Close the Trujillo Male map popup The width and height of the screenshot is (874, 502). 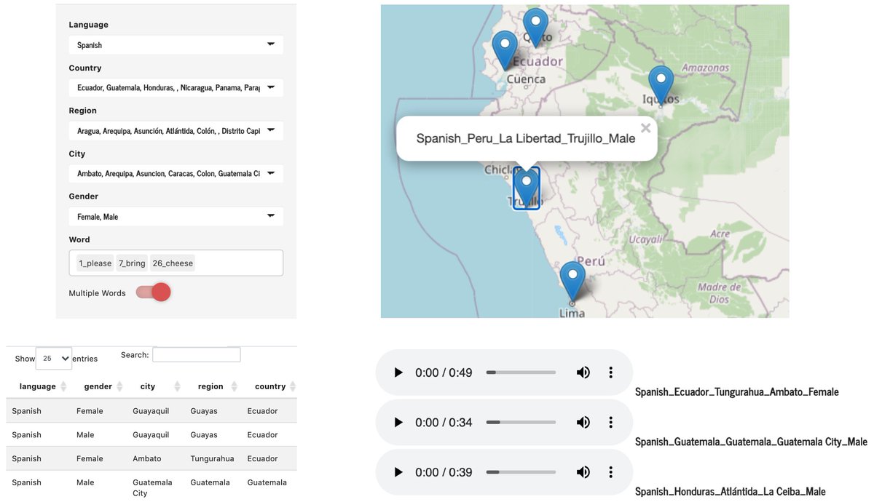click(x=645, y=128)
